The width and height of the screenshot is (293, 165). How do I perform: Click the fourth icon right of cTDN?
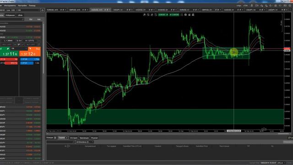click(x=266, y=5)
